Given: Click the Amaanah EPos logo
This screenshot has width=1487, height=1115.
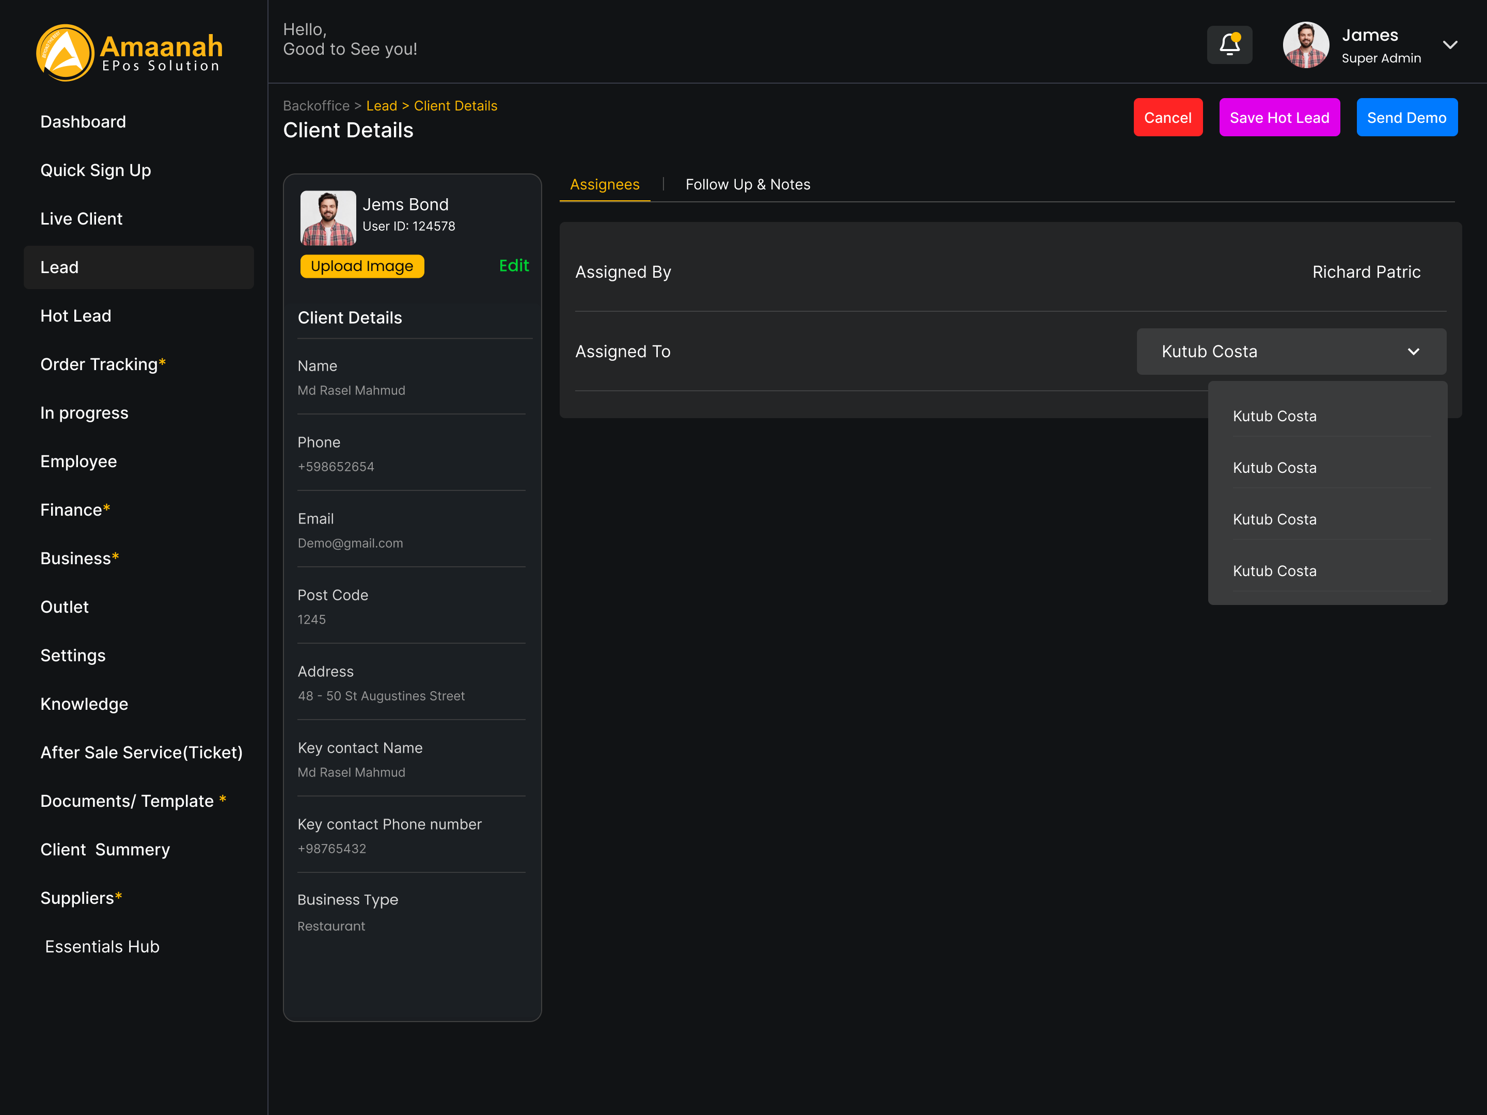Looking at the screenshot, I should [x=129, y=53].
